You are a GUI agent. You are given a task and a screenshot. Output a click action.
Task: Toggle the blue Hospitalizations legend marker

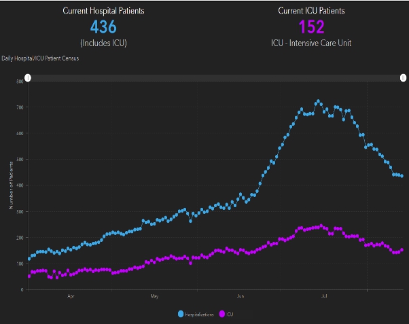click(181, 314)
